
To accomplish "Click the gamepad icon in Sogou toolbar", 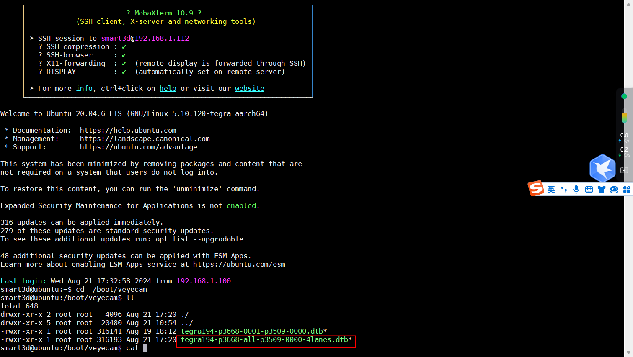I will click(x=614, y=190).
